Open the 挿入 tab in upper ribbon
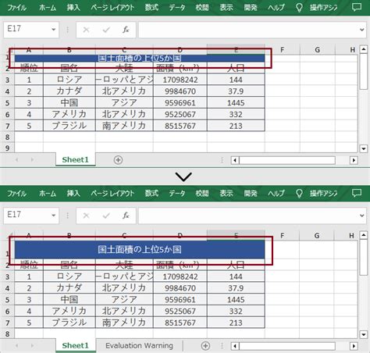Image resolution: width=370 pixels, height=353 pixels. 73,7
